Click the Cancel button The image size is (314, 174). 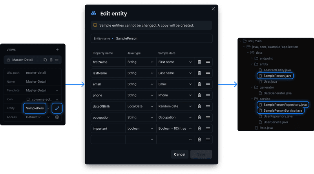tap(180, 154)
